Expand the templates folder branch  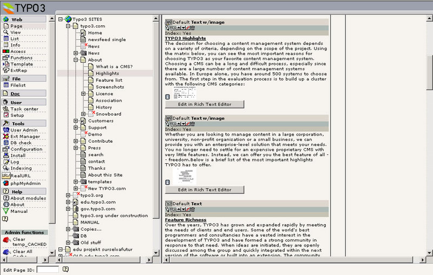point(76,182)
